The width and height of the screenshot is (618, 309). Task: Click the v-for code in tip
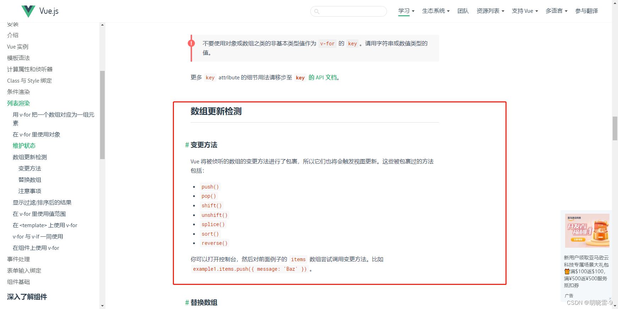pos(327,44)
